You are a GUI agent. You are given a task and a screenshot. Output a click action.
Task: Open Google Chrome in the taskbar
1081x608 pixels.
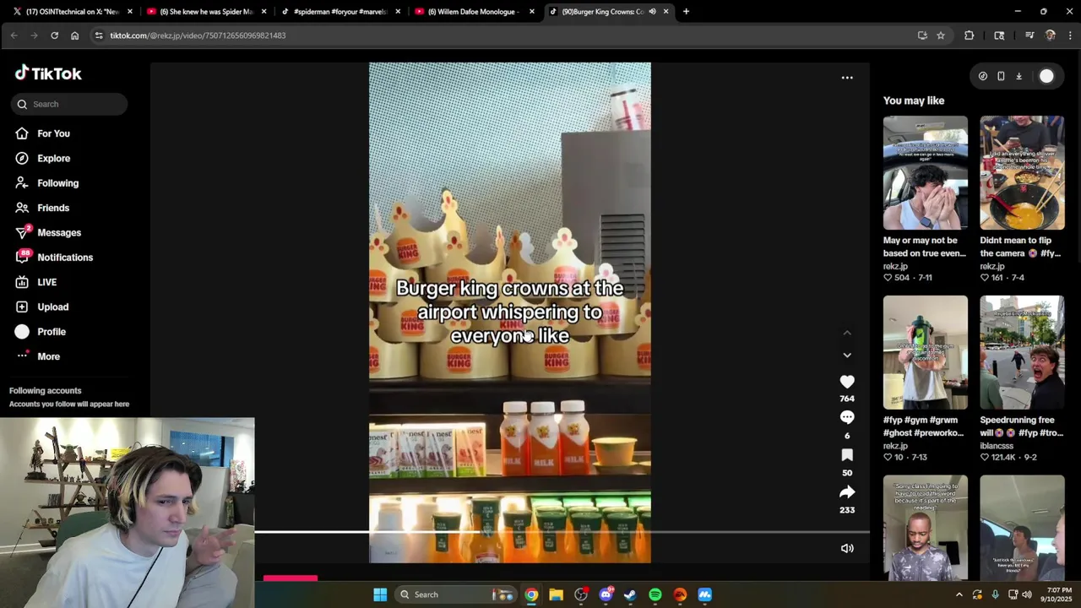[531, 594]
